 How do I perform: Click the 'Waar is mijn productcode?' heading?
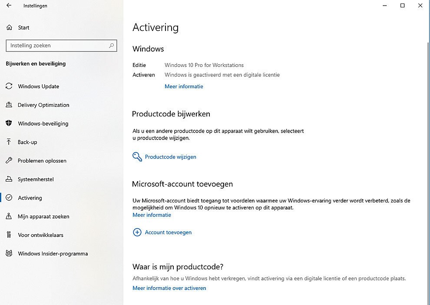click(x=178, y=267)
